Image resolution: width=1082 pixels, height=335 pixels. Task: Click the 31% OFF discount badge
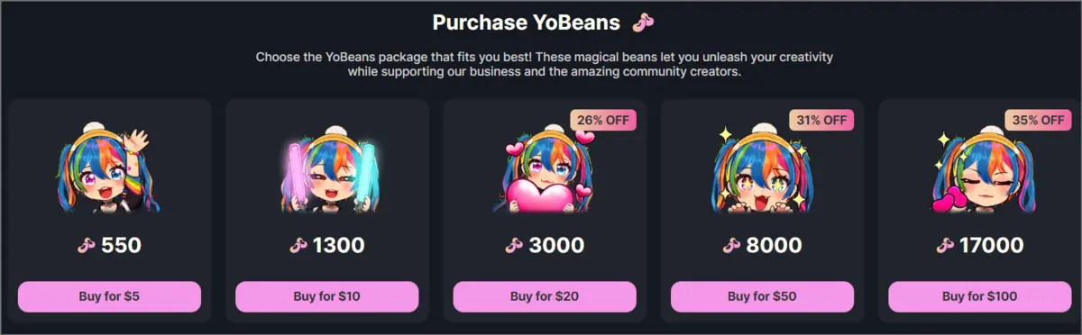[821, 120]
